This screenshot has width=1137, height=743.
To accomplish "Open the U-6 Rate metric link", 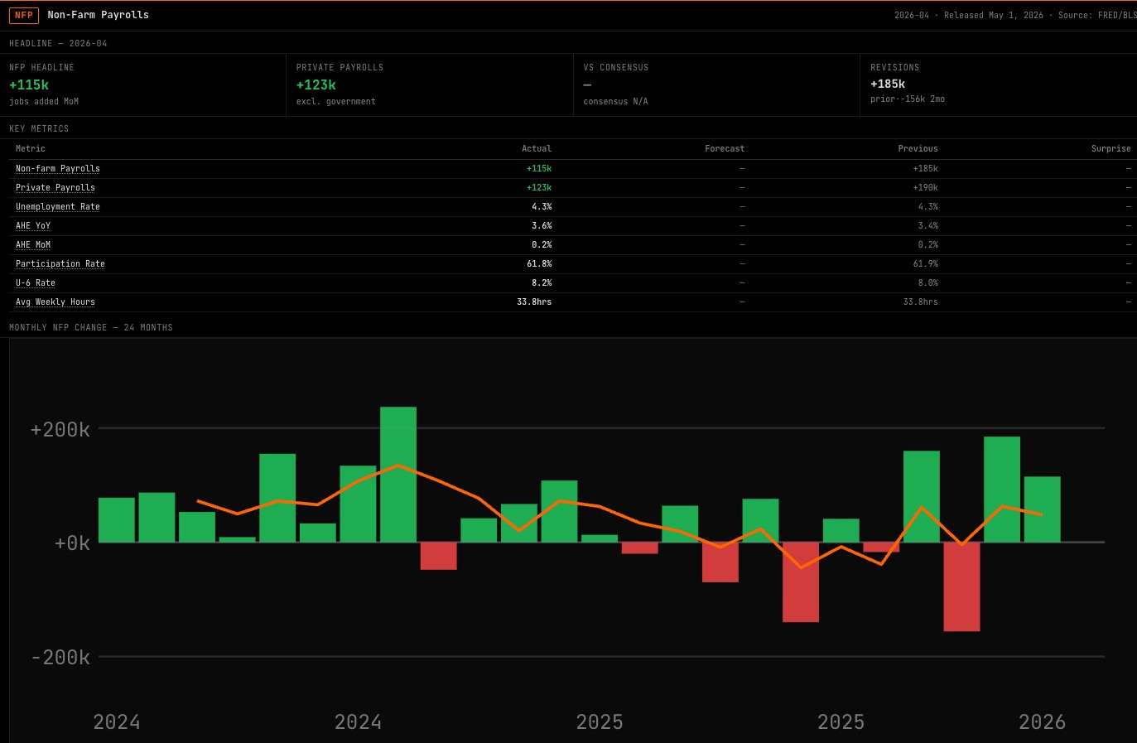I will point(36,282).
